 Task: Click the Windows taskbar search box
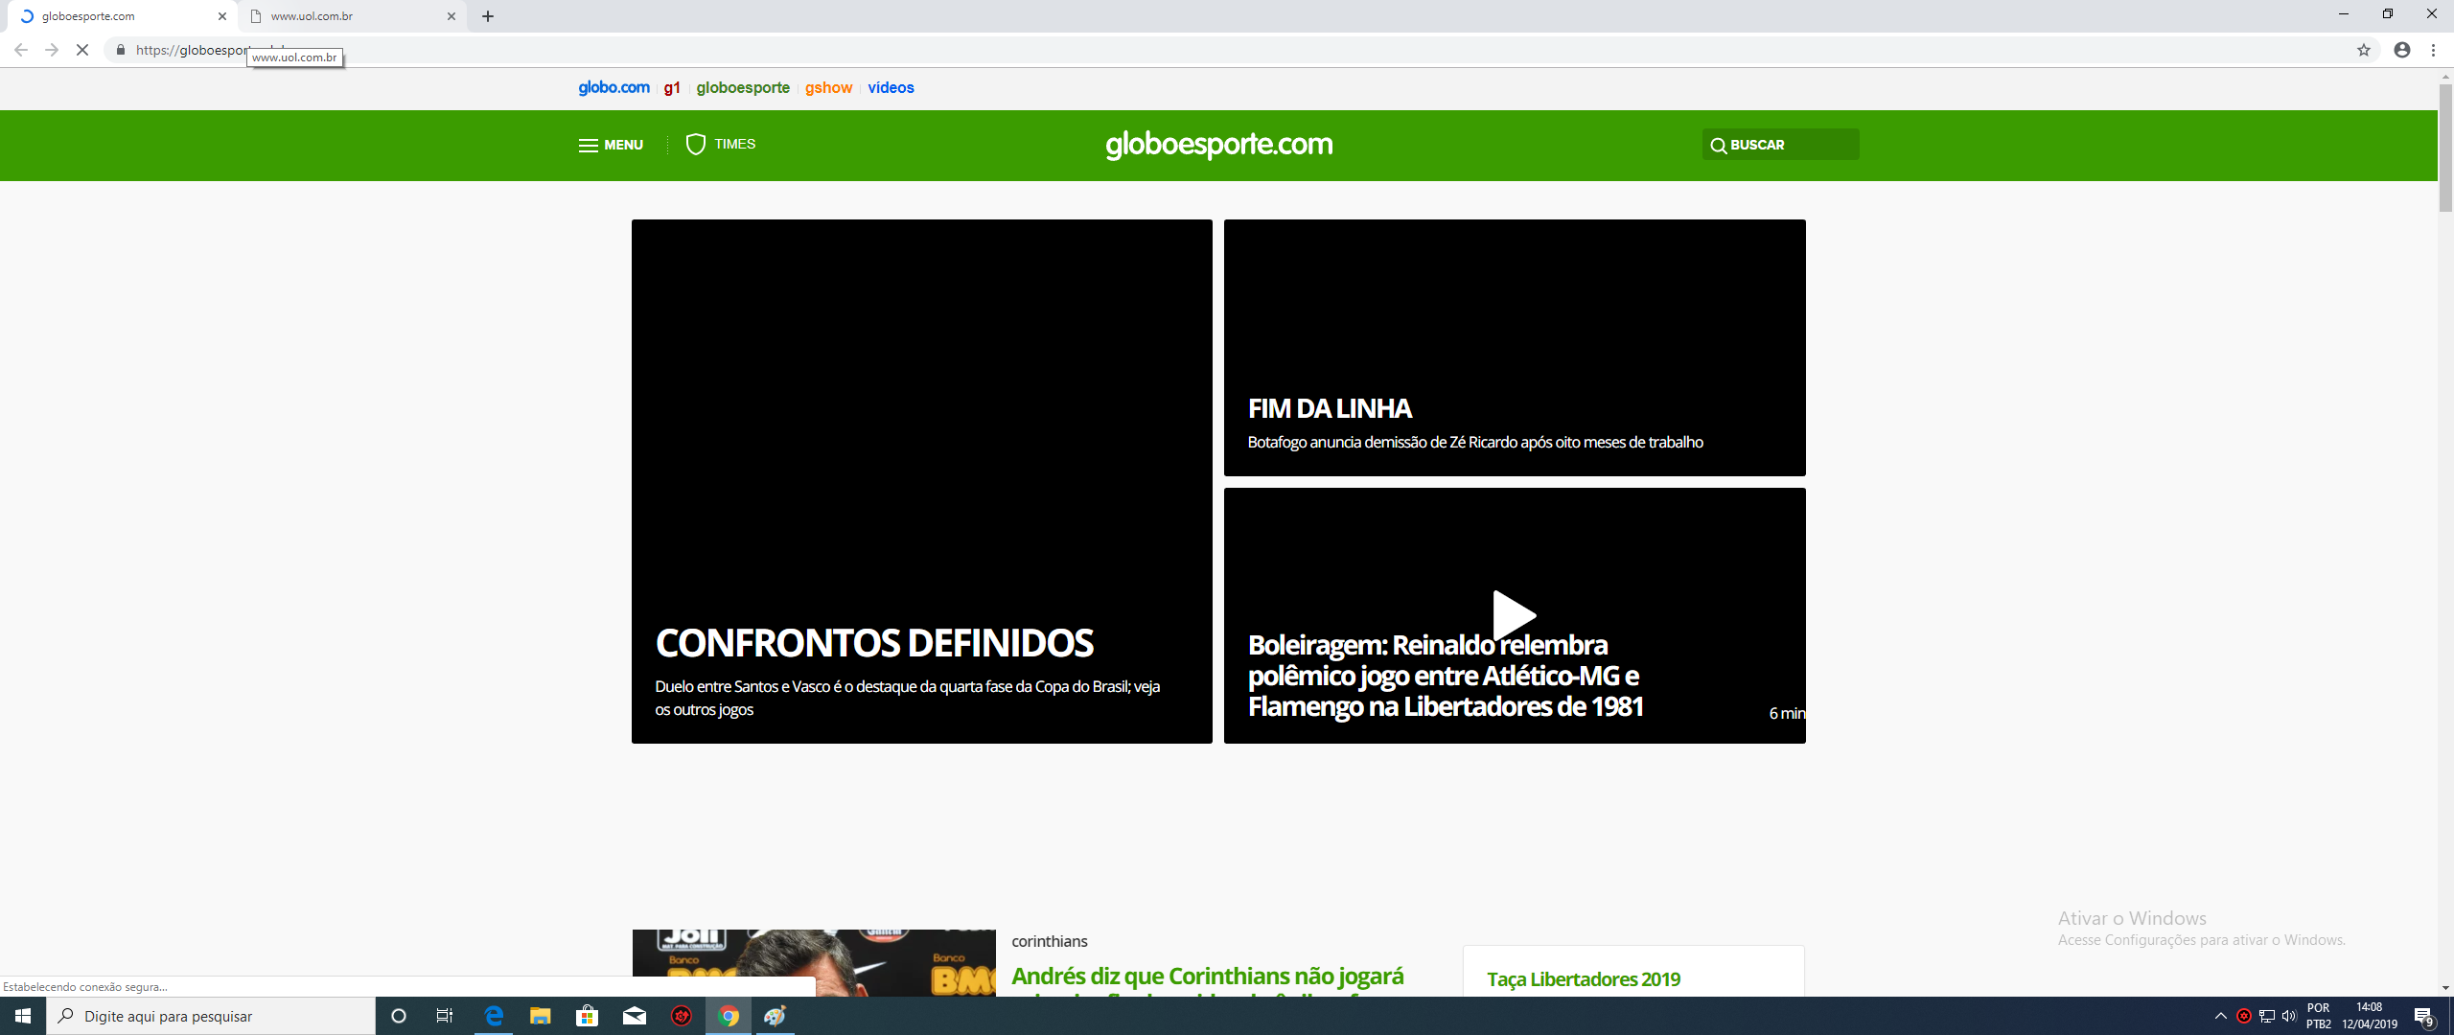[211, 1016]
